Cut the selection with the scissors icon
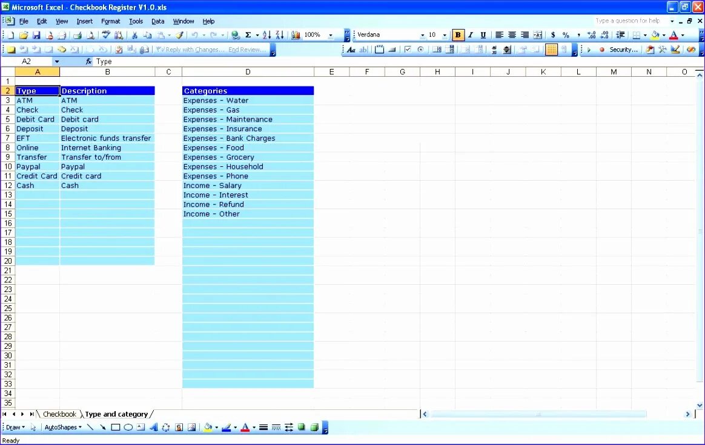The height and width of the screenshot is (445, 705). [x=134, y=35]
